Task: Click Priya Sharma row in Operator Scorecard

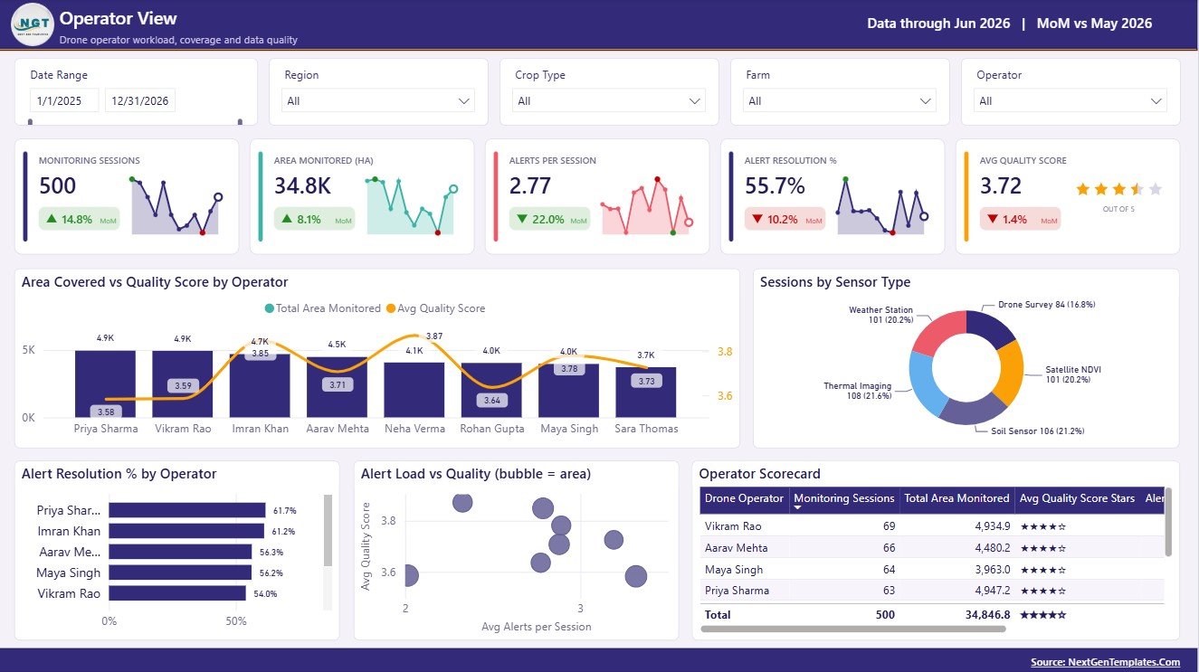Action: point(932,591)
